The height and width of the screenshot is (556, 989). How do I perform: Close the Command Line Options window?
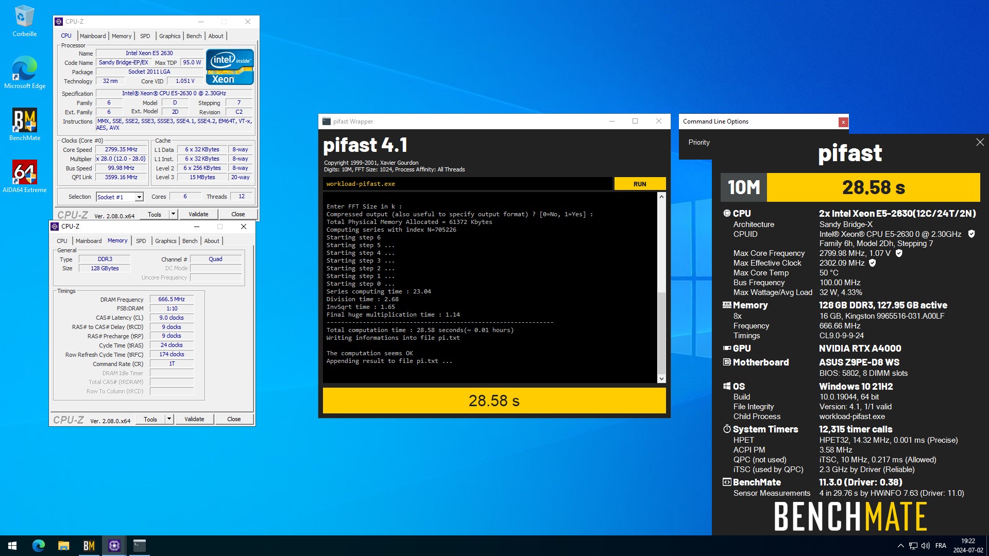click(843, 122)
